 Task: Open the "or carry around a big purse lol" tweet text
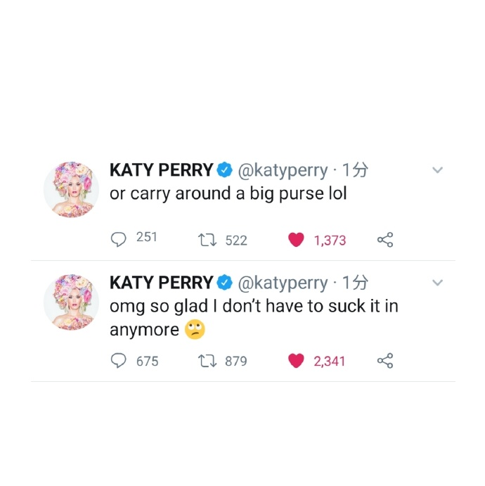click(x=228, y=193)
